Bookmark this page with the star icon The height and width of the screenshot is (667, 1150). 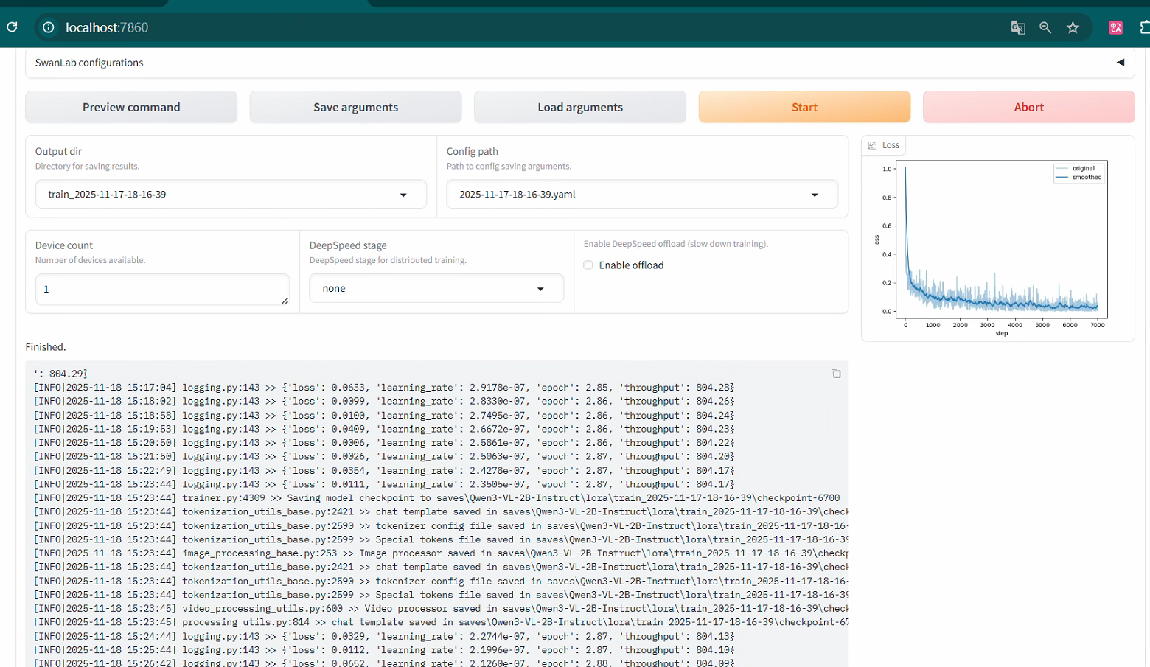coord(1073,27)
